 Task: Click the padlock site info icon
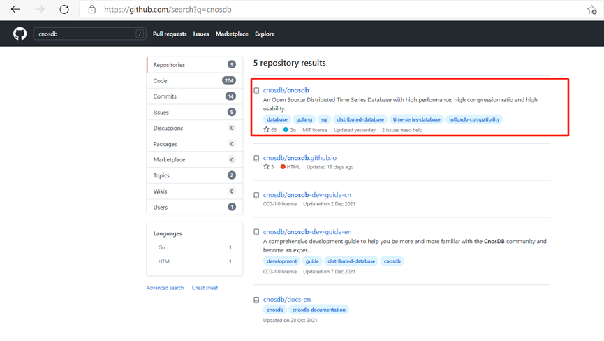click(x=92, y=9)
